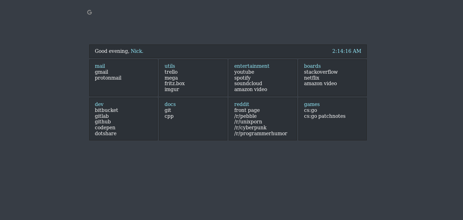Click the entertainment category heading
Viewport: 463px width, 220px height.
pyautogui.click(x=252, y=66)
